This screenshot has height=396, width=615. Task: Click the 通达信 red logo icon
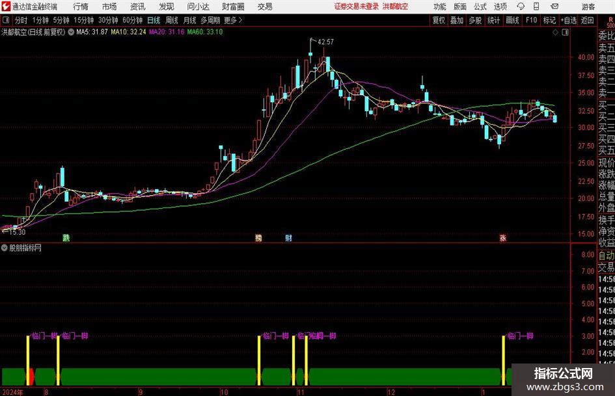(6, 7)
